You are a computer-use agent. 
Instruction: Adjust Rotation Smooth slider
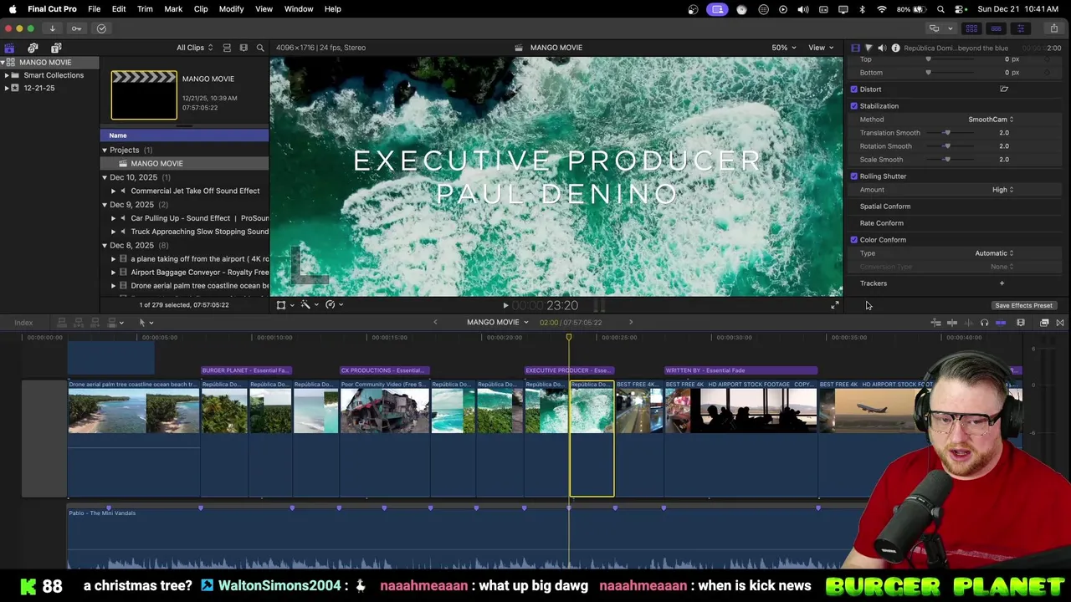pyautogui.click(x=947, y=146)
